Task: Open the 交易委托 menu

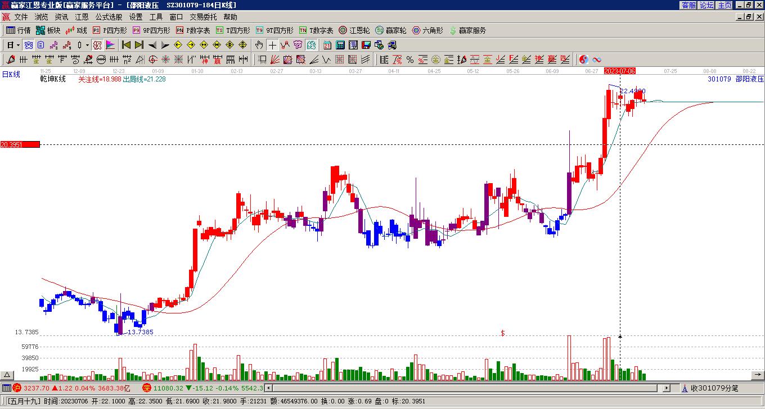Action: coord(203,17)
